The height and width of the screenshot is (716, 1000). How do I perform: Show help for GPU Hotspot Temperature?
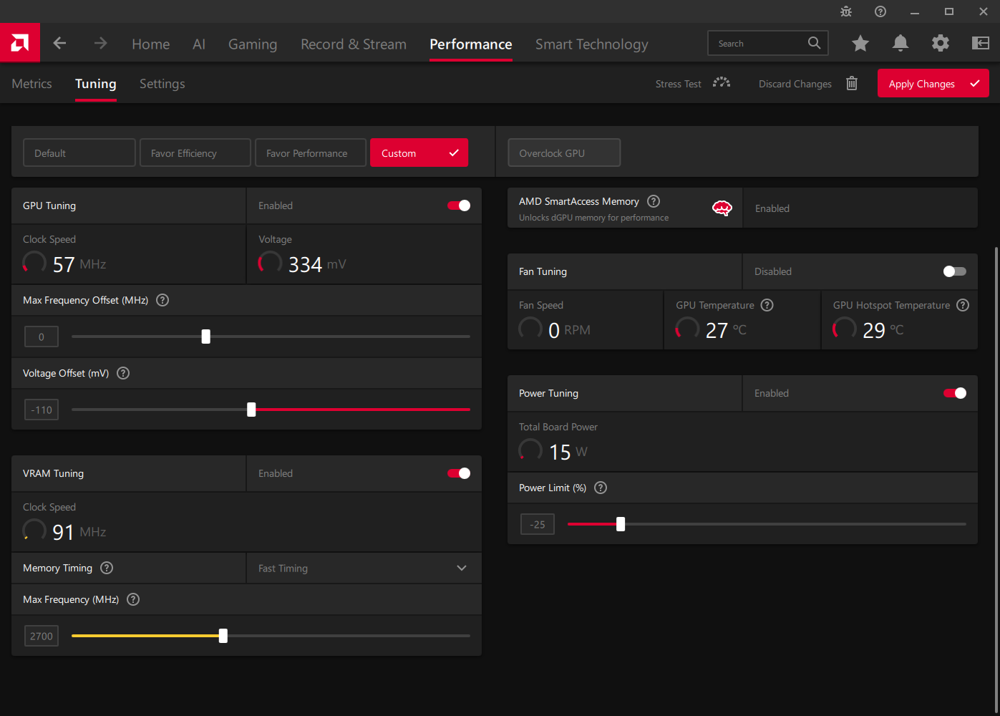coord(963,305)
